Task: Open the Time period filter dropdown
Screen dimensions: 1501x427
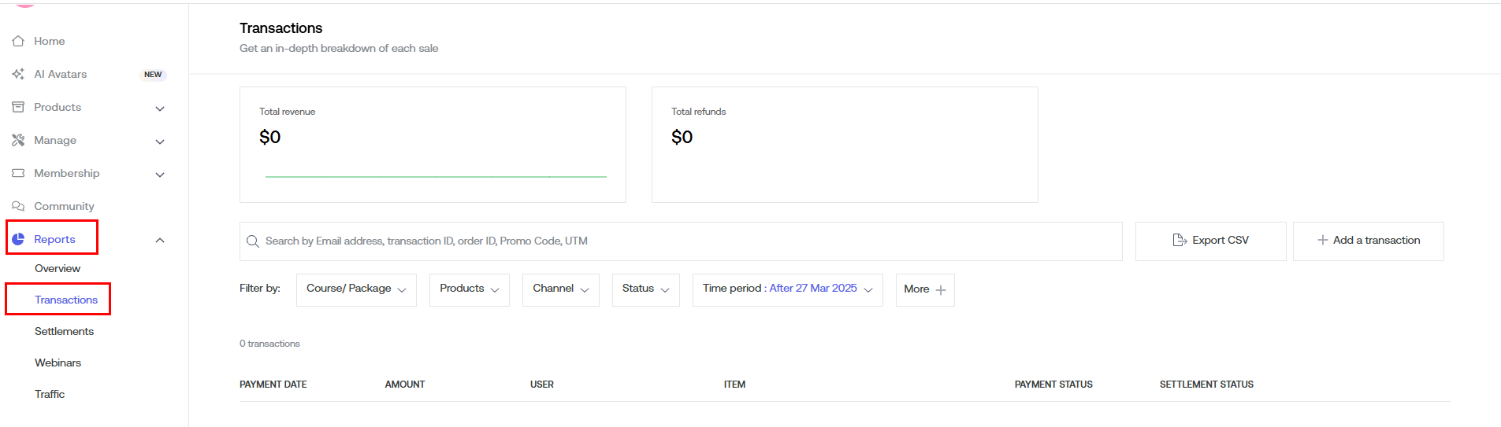Action: (787, 289)
